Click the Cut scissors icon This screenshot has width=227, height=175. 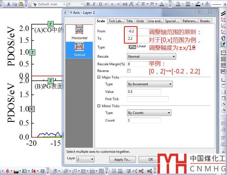click(x=9, y=4)
